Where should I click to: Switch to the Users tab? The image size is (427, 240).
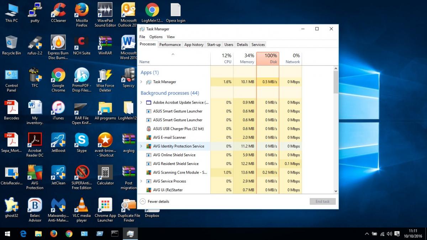[x=229, y=45]
